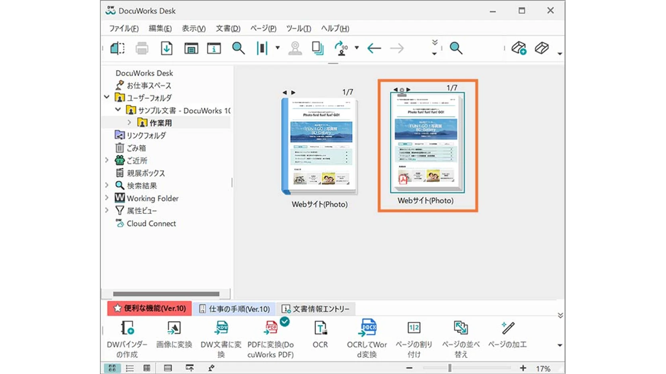Open dropdown next to rotate icon

(x=357, y=48)
